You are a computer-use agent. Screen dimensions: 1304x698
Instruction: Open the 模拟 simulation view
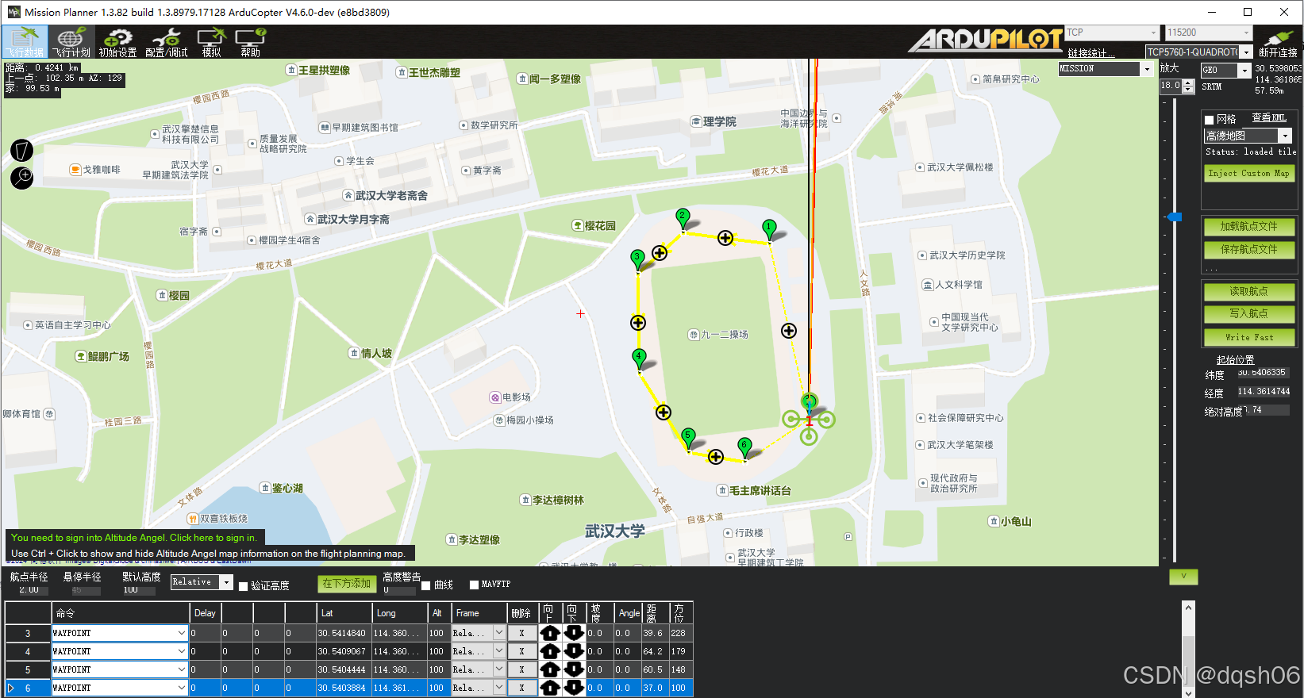click(212, 41)
